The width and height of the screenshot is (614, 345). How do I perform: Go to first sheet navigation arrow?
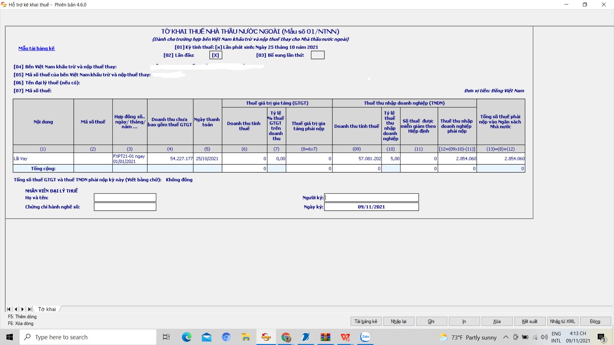tap(9, 309)
